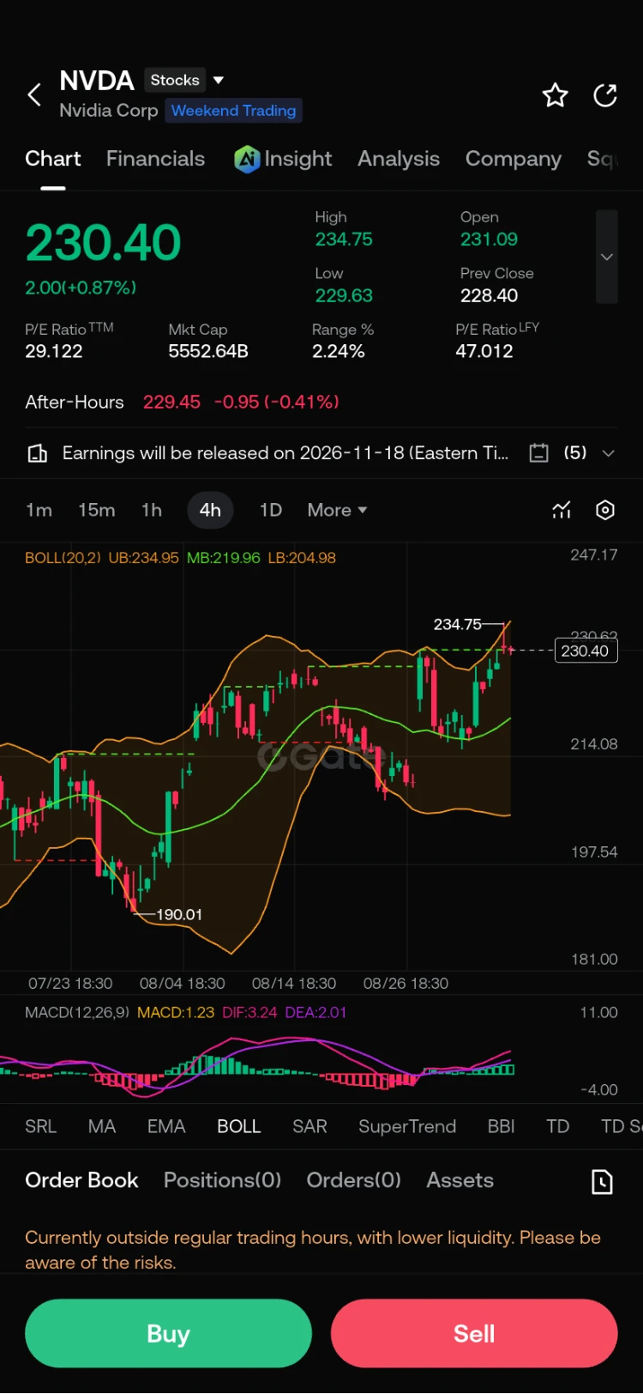Toggle the BOLL indicator

click(x=238, y=1126)
